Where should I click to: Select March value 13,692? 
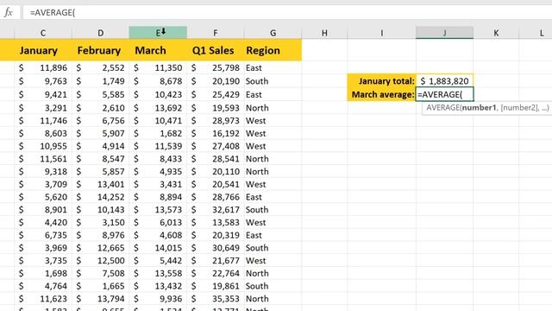(x=158, y=108)
